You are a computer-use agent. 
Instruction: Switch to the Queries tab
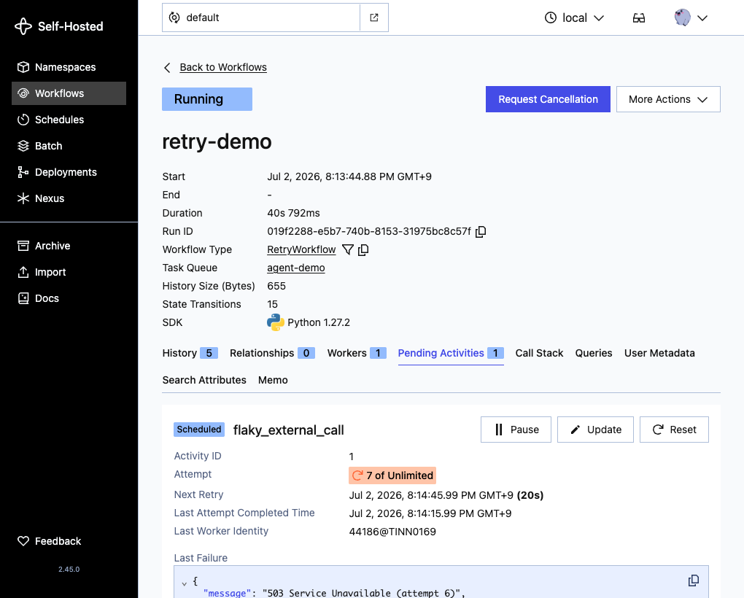pyautogui.click(x=594, y=353)
